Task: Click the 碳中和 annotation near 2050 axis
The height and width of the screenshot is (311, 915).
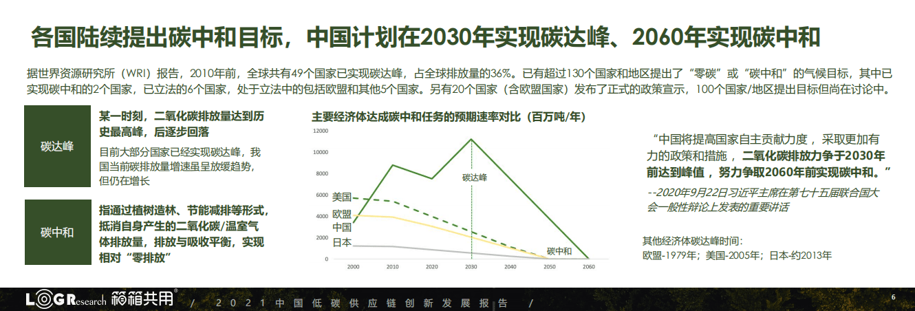Action: click(559, 251)
